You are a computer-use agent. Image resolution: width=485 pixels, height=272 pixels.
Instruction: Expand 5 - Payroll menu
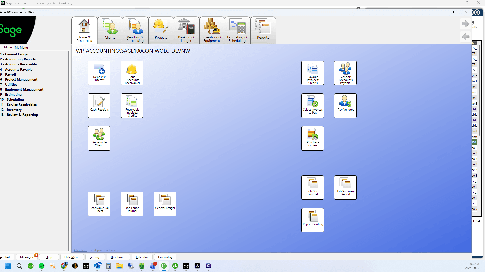pos(8,74)
